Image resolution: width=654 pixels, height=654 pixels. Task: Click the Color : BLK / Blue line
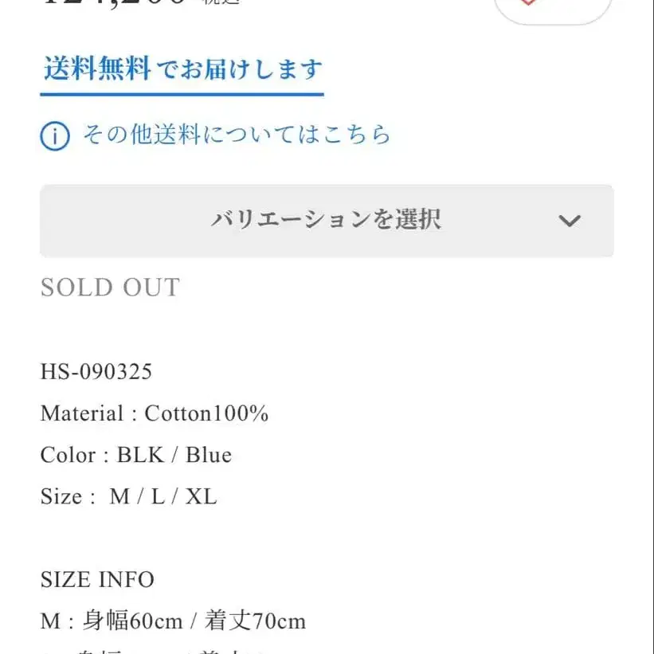click(136, 455)
